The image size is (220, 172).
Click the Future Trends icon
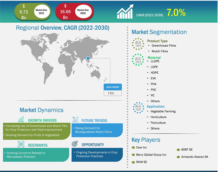click(x=75, y=120)
